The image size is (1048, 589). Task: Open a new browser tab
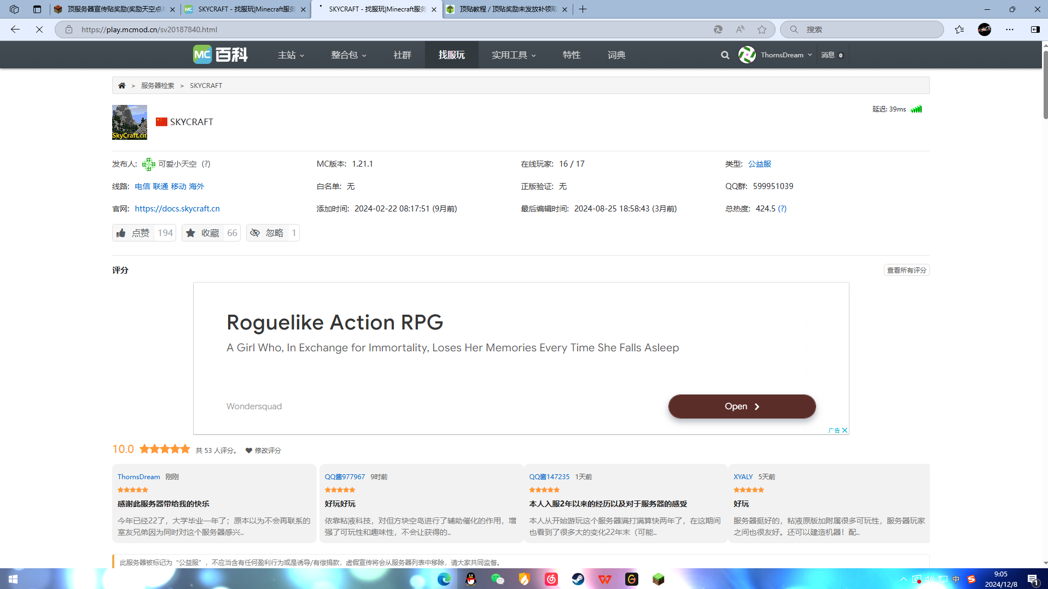583,9
